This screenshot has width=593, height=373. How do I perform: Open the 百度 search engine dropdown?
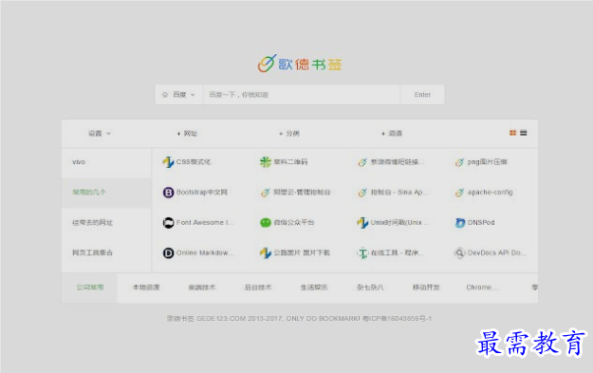coord(179,95)
